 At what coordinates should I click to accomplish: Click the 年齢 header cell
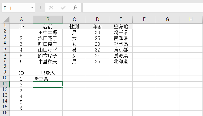[x=97, y=26]
